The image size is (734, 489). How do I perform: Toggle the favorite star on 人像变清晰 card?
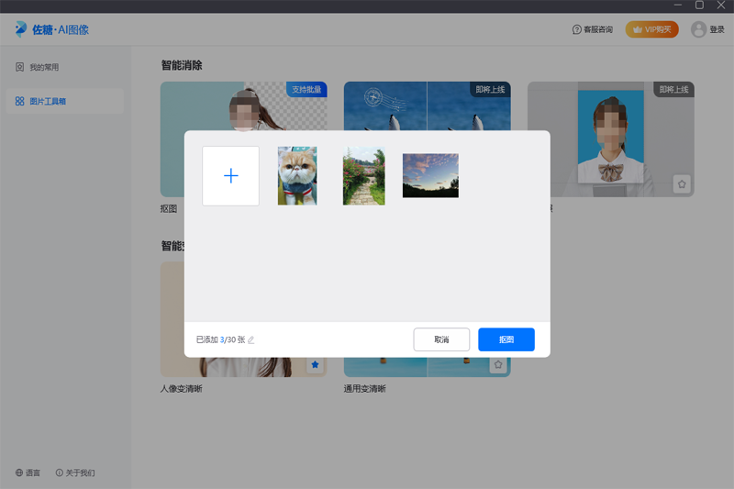(x=315, y=364)
